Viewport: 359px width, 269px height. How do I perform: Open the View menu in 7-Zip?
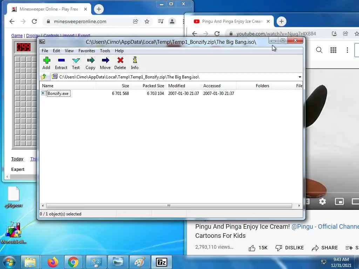(69, 51)
